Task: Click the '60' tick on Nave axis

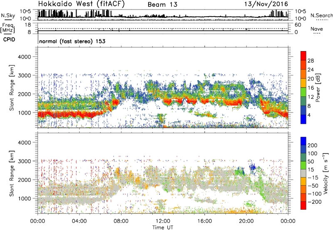Action: coord(298,25)
